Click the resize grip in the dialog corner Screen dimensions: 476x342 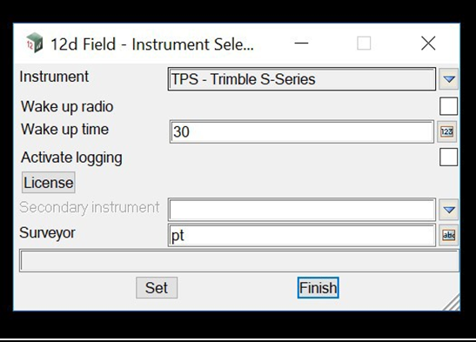[452, 303]
